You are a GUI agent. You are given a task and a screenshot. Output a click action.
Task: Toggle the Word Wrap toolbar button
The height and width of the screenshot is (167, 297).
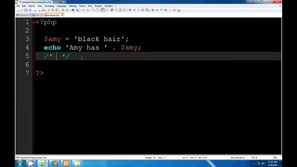tap(103, 10)
